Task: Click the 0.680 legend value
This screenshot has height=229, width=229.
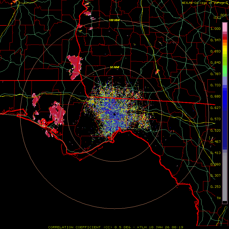Action: (x=216, y=96)
